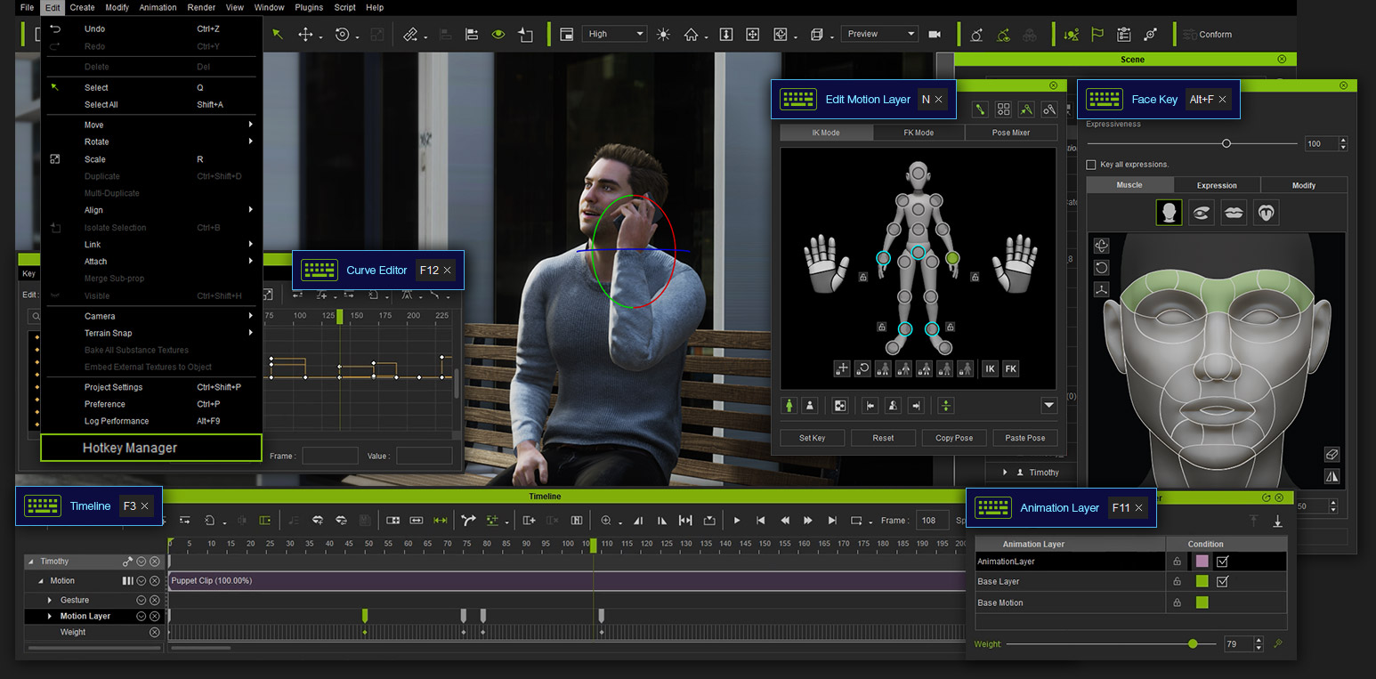Viewport: 1376px width, 679px height.
Task: Click the Expressiveness slider handle
Action: 1226,143
